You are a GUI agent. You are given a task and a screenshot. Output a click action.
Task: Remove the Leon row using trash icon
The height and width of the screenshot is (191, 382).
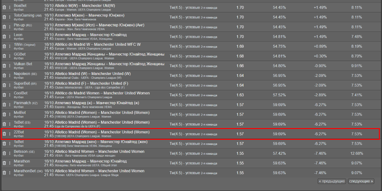4,37
